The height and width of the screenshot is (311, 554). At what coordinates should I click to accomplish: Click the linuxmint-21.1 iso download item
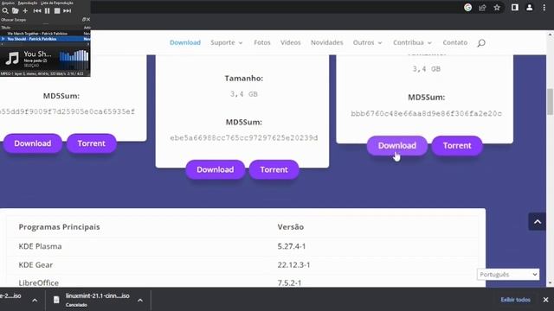coord(98,300)
